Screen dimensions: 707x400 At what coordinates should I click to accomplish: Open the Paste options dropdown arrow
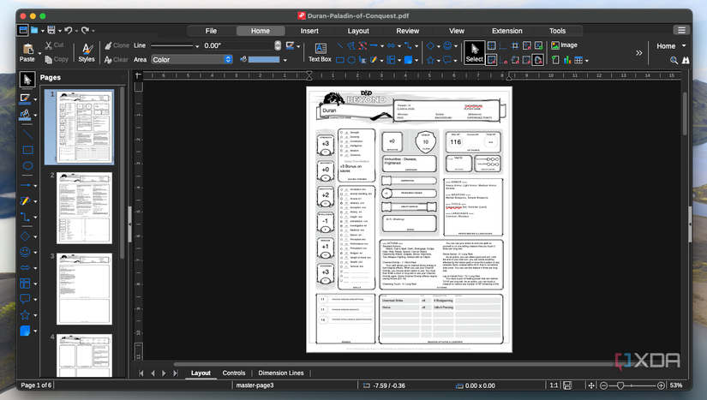[39, 53]
